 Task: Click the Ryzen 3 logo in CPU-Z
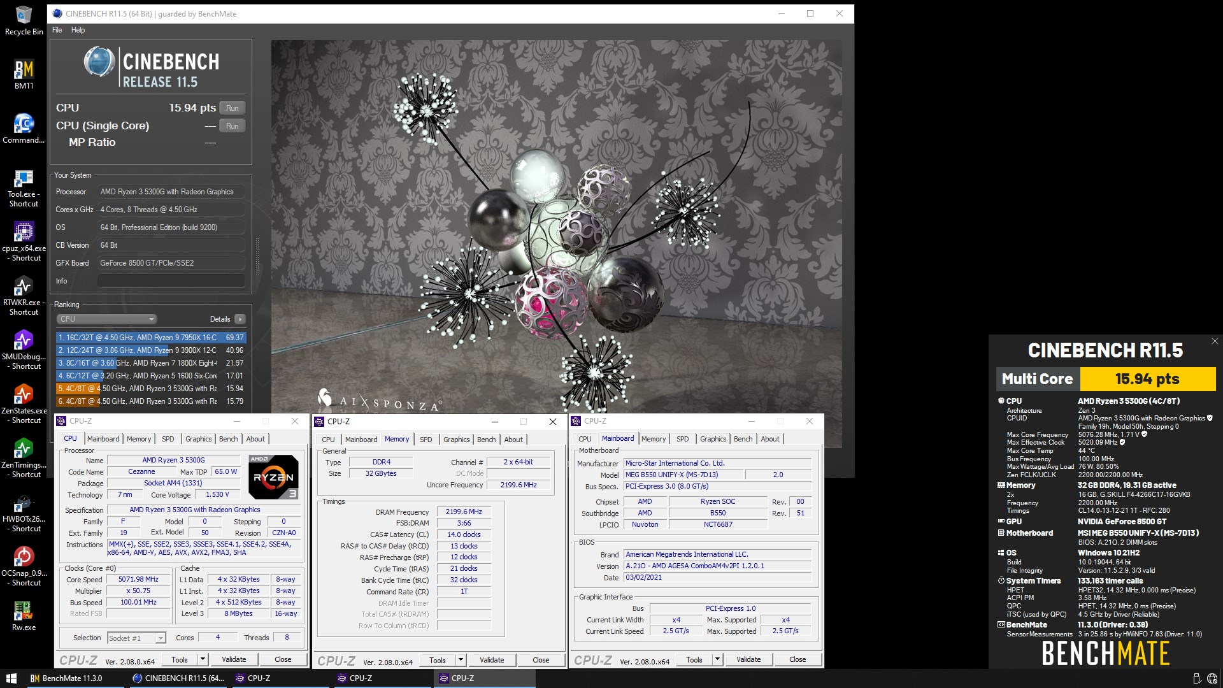[x=273, y=477]
